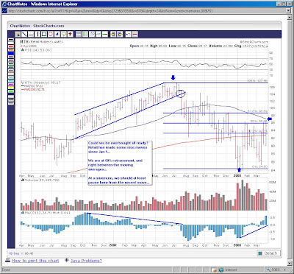
Task: Select the green rectangle shape tool
Action: click(x=44, y=35)
